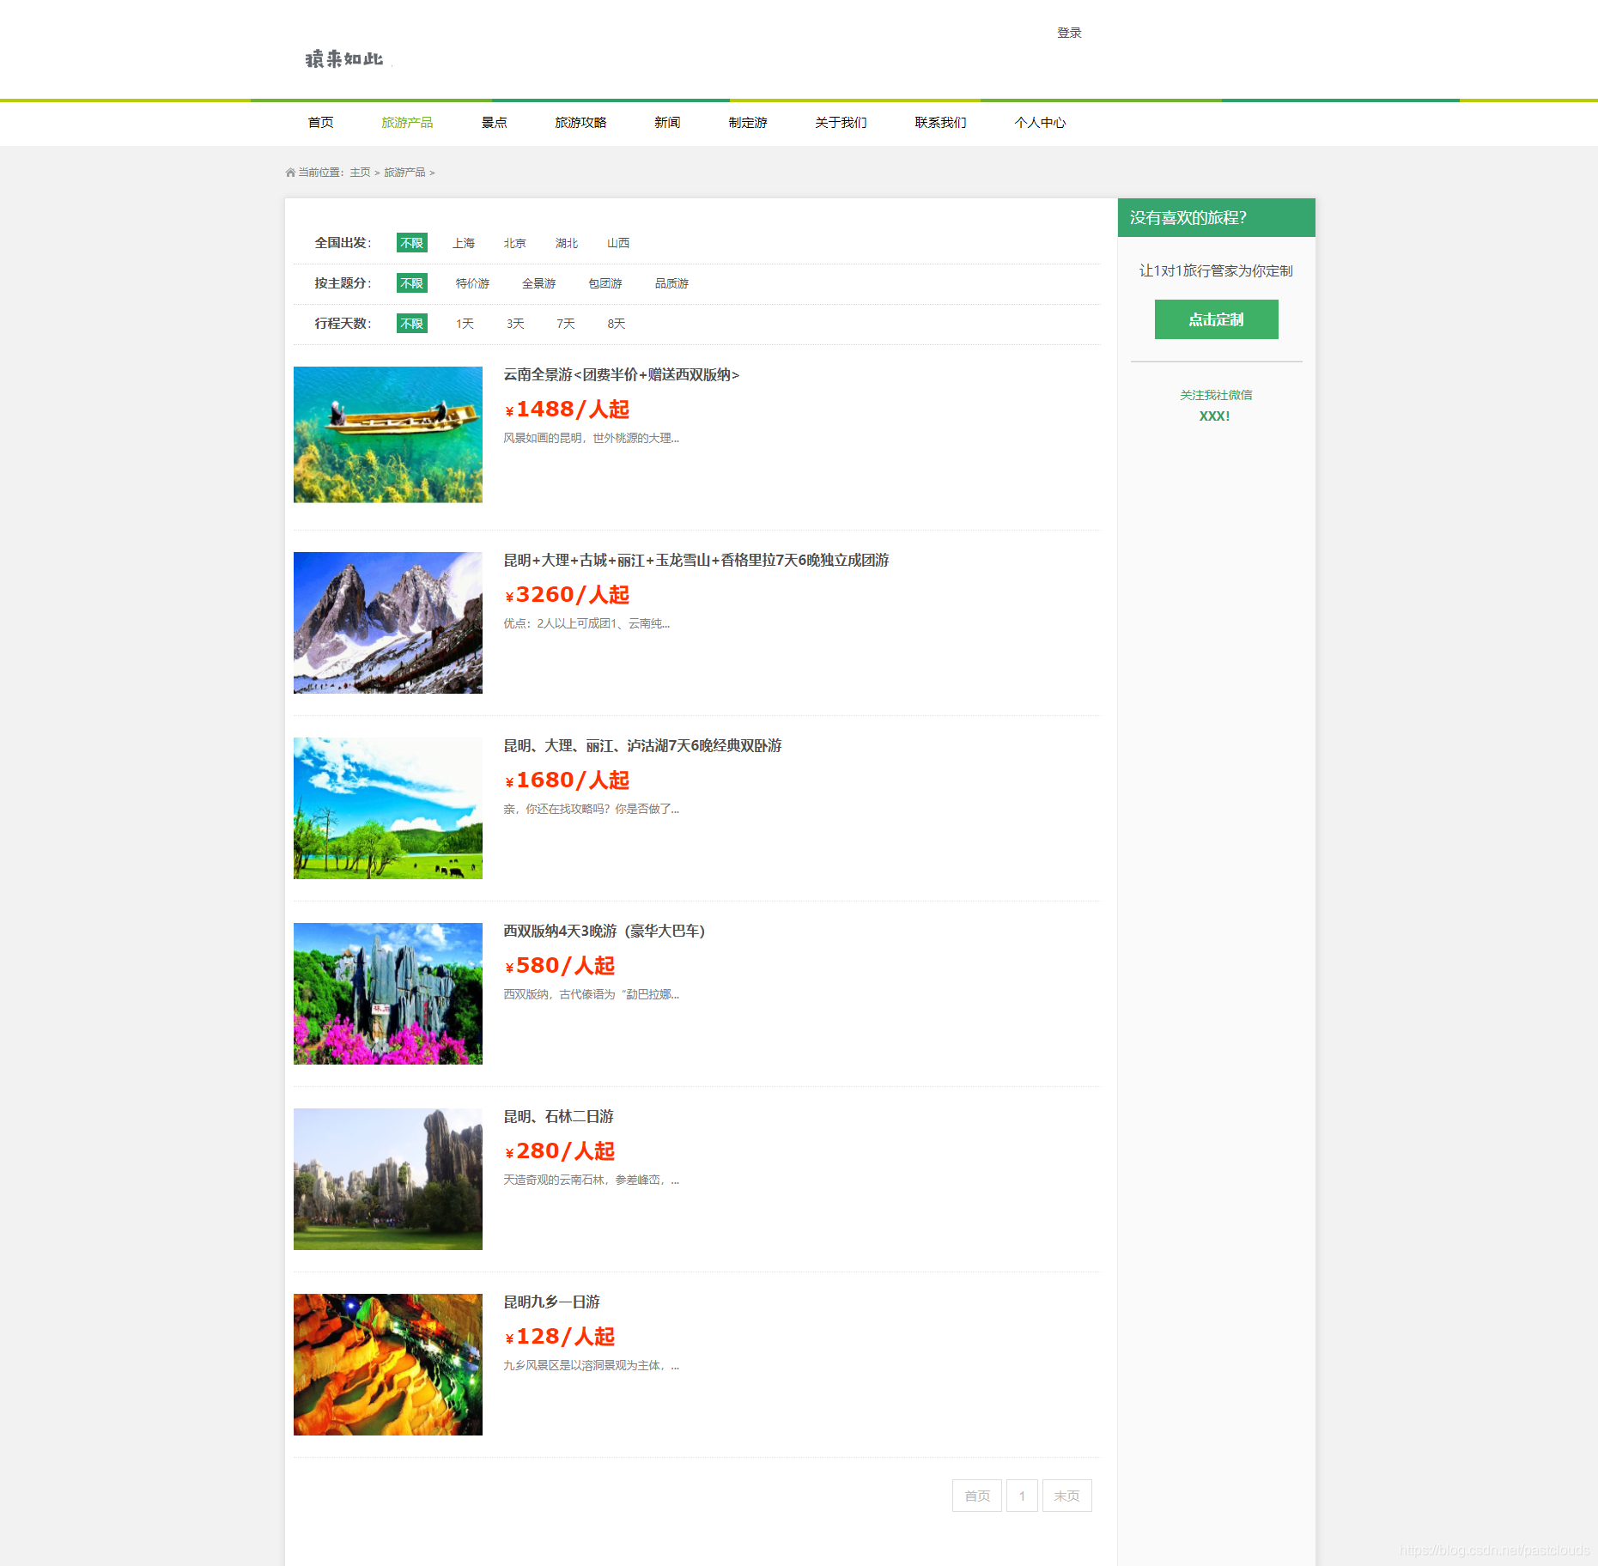1598x1566 pixels.
Task: Filter trip length by 1天
Action: click(465, 324)
